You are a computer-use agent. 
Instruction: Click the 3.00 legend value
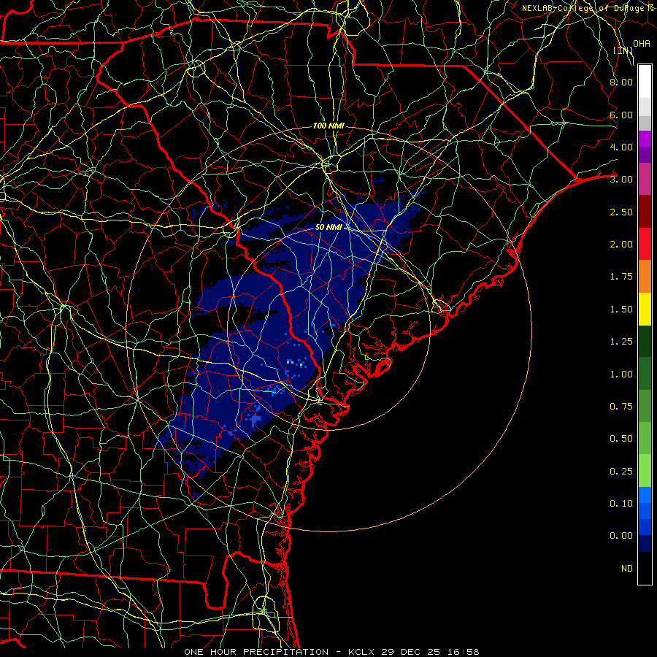[621, 180]
